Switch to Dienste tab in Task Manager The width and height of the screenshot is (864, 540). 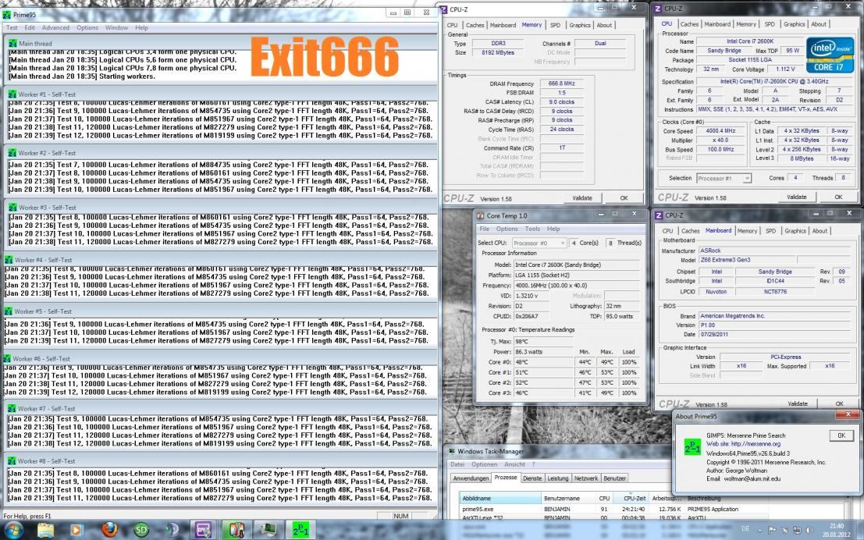[x=532, y=478]
